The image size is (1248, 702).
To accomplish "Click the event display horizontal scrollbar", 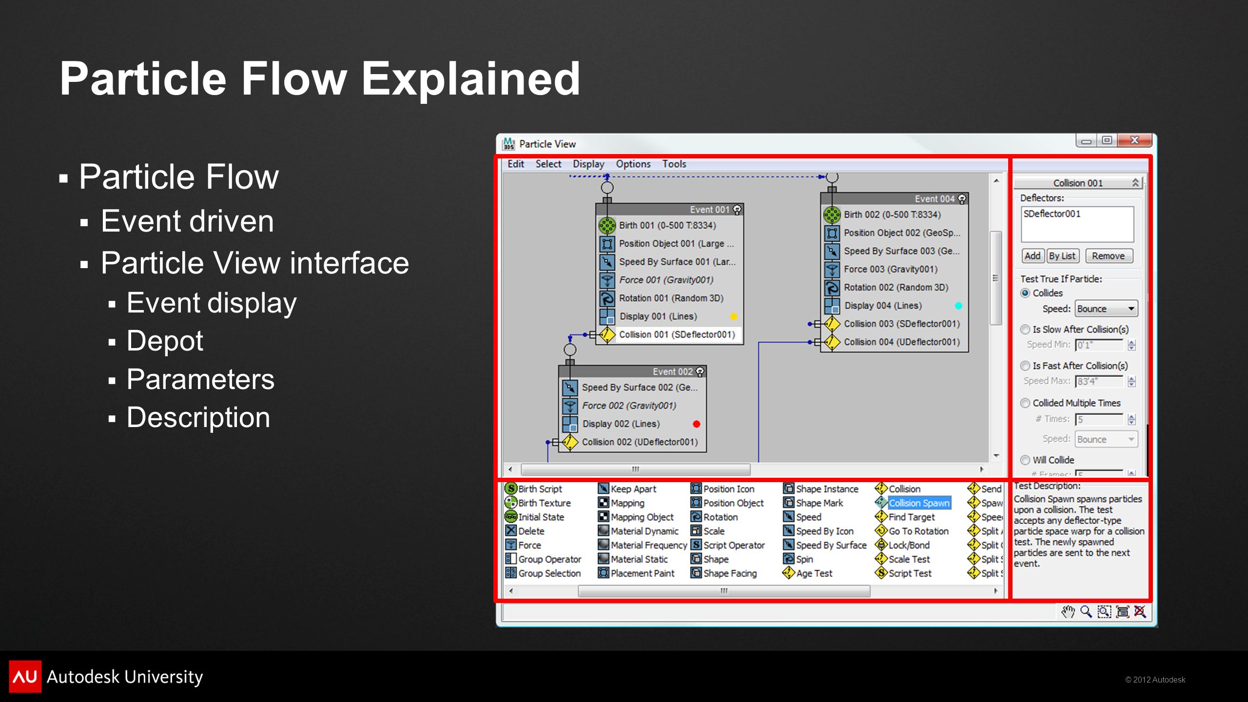I will [636, 469].
